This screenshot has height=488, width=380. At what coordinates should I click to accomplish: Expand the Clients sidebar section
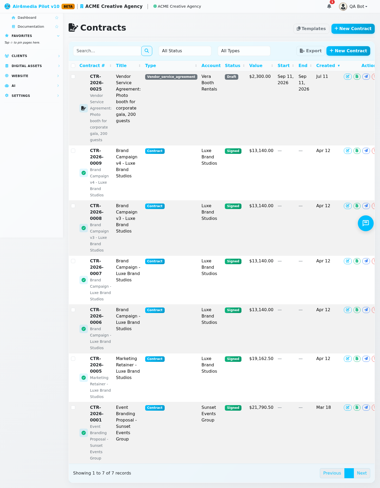(x=32, y=56)
